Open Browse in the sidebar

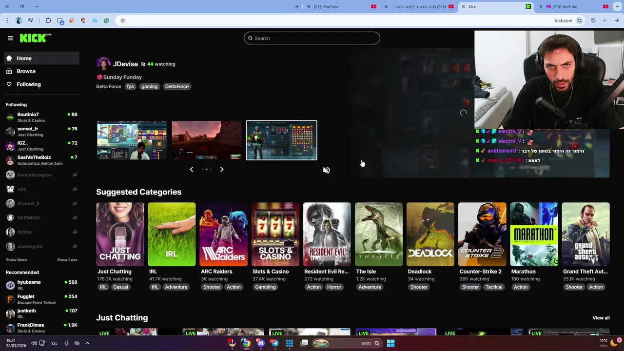click(x=42, y=71)
